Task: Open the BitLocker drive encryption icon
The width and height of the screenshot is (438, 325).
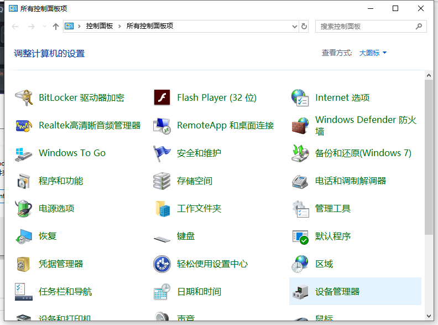Action: coord(24,98)
